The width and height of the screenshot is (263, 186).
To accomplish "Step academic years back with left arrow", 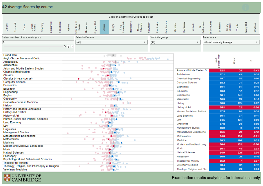I will pyautogui.click(x=68, y=46).
